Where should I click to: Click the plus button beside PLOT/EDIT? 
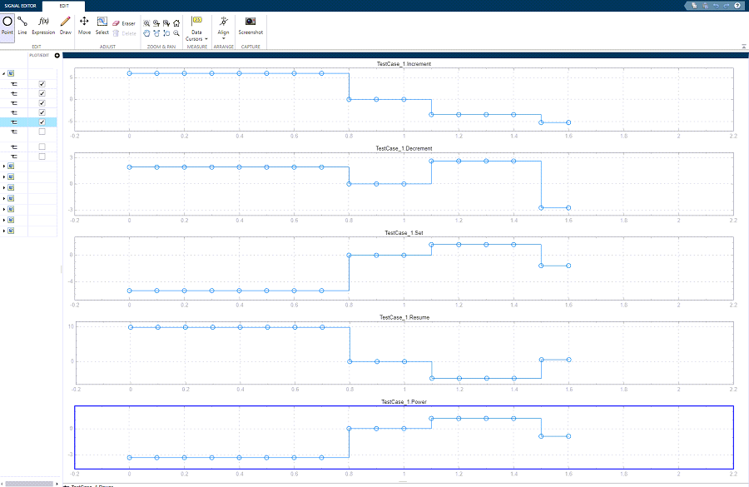[x=57, y=56]
